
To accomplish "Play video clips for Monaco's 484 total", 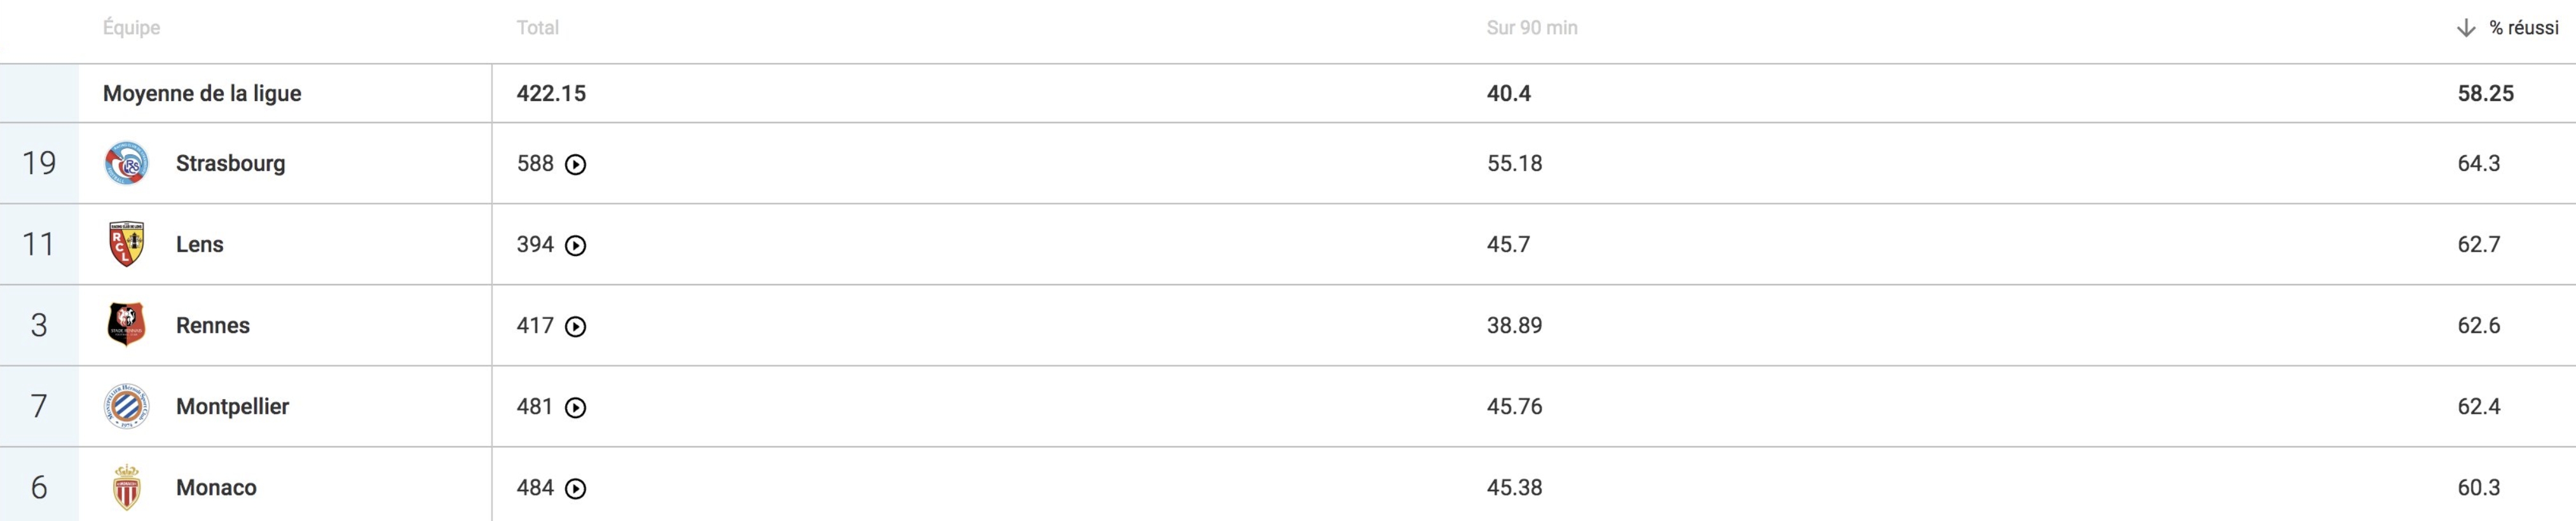I will pos(576,489).
